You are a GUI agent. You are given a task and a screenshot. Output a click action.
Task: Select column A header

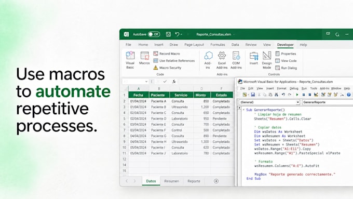click(139, 88)
